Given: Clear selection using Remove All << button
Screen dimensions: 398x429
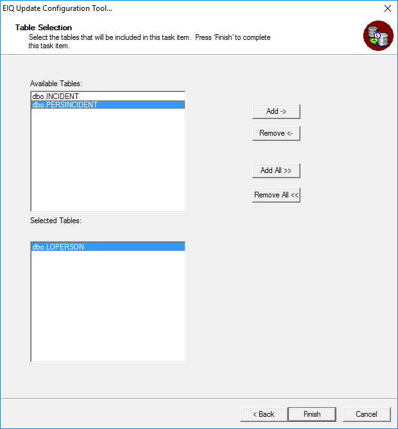Looking at the screenshot, I should click(x=276, y=195).
